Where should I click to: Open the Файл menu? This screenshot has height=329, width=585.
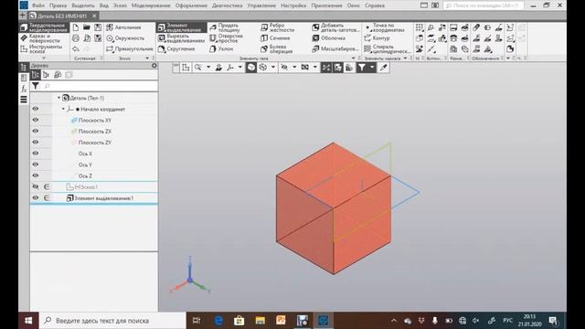[x=38, y=5]
